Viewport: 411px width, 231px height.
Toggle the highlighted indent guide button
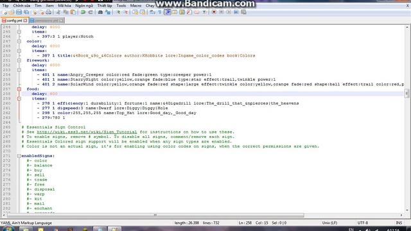(168, 12)
